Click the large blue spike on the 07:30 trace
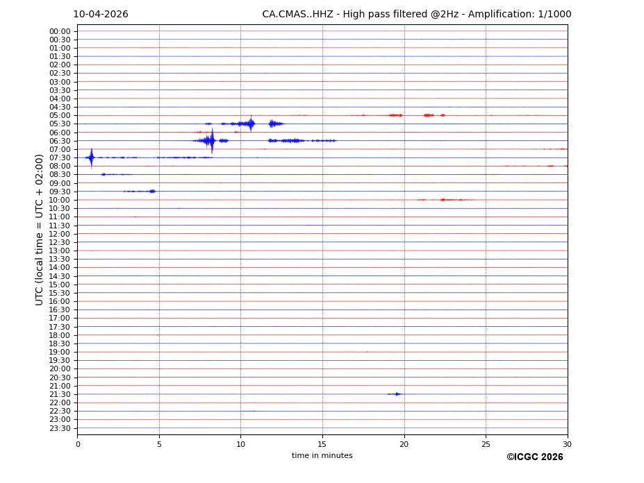Image resolution: width=644 pixels, height=483 pixels. click(91, 158)
